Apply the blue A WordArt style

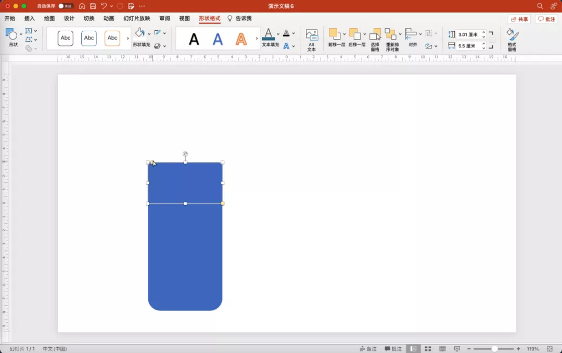click(x=218, y=39)
